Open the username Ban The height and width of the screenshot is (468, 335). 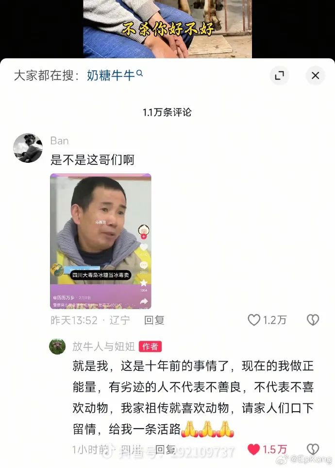(59, 140)
